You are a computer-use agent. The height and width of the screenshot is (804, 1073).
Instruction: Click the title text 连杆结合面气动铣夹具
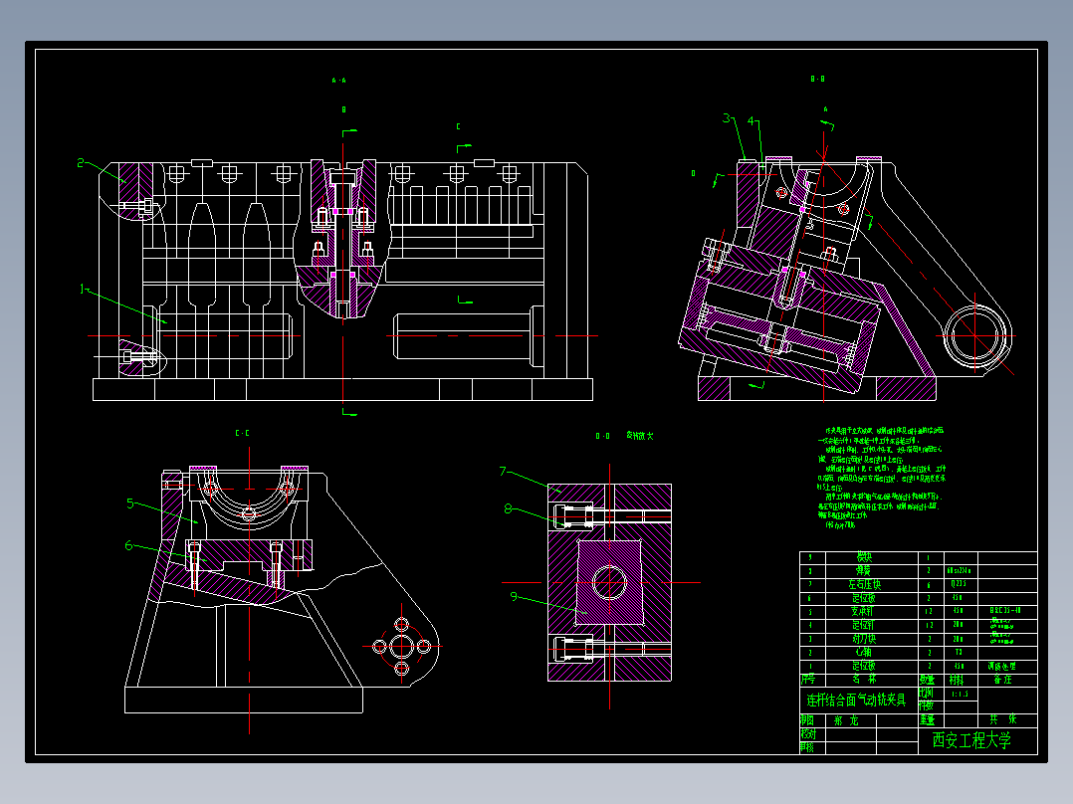[856, 700]
